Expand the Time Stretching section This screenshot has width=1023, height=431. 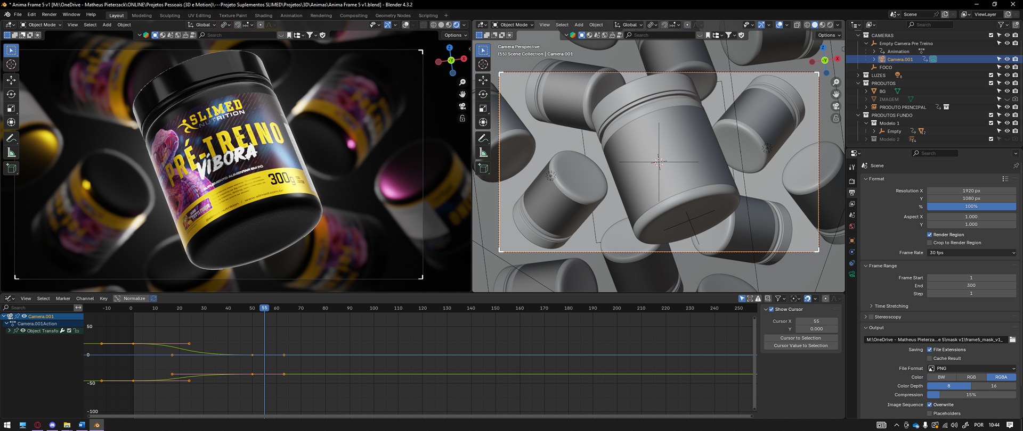point(891,306)
